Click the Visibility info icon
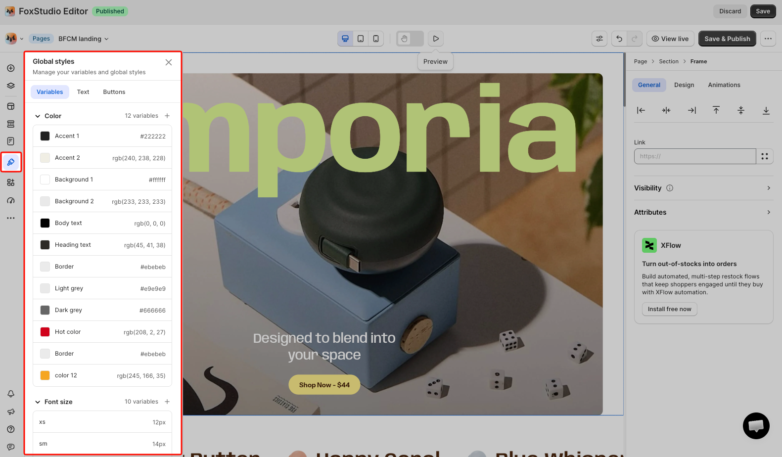This screenshot has height=457, width=782. [x=670, y=188]
